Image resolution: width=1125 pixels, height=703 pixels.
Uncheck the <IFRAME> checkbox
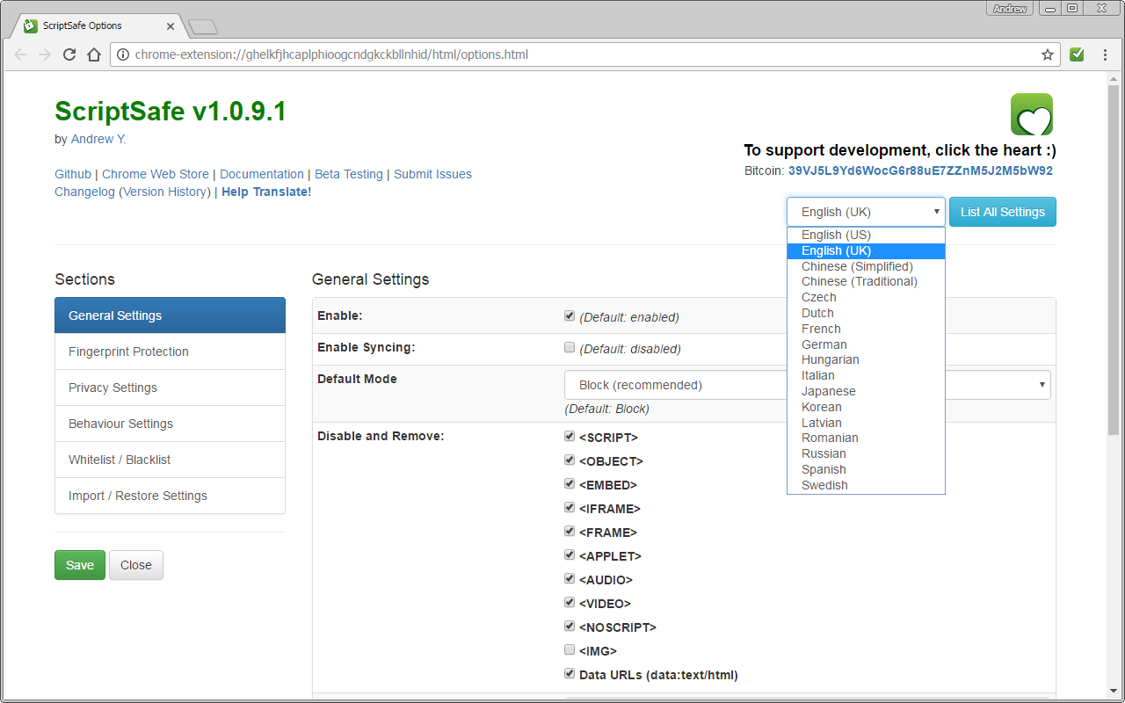pyautogui.click(x=570, y=508)
